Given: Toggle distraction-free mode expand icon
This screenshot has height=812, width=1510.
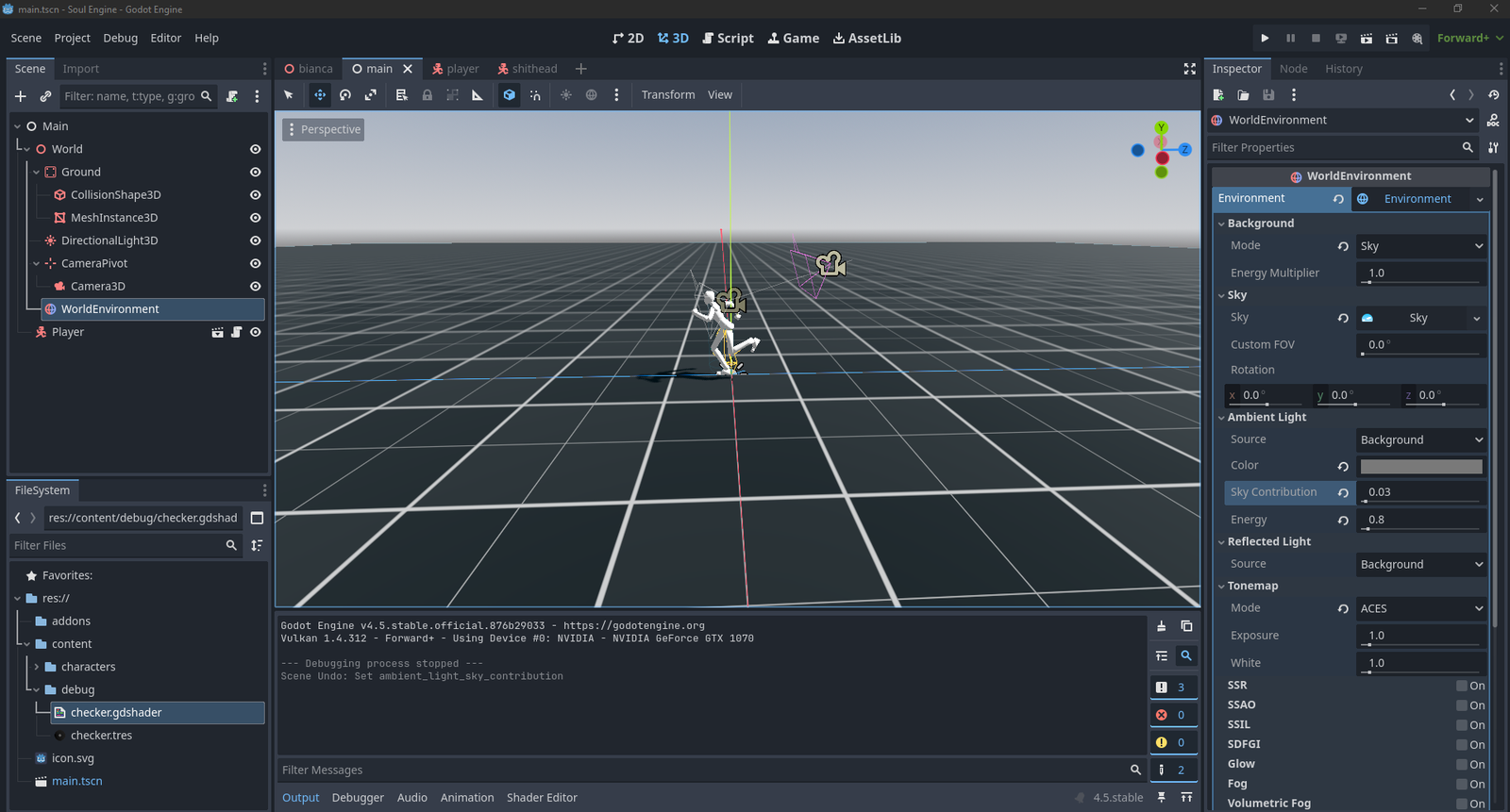Looking at the screenshot, I should pos(1189,69).
